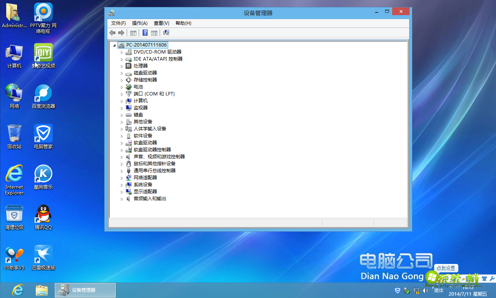Toggle the console tree pane icon
This screenshot has width=496, height=298.
click(x=133, y=33)
